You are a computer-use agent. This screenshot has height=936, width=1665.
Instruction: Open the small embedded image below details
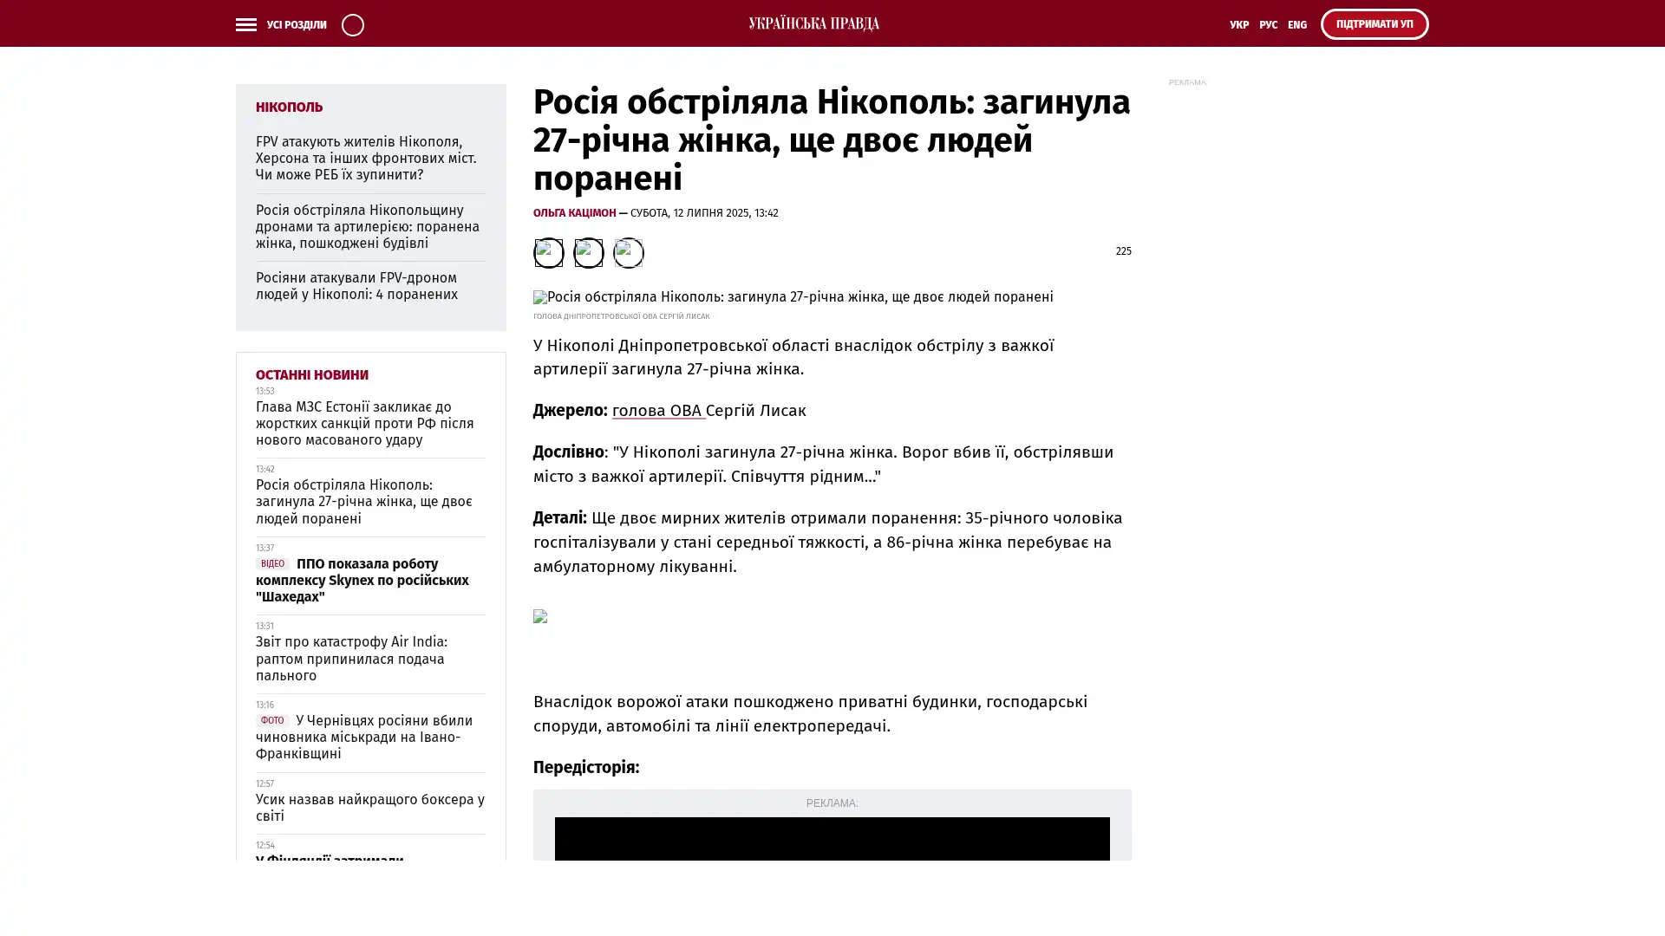tap(540, 616)
